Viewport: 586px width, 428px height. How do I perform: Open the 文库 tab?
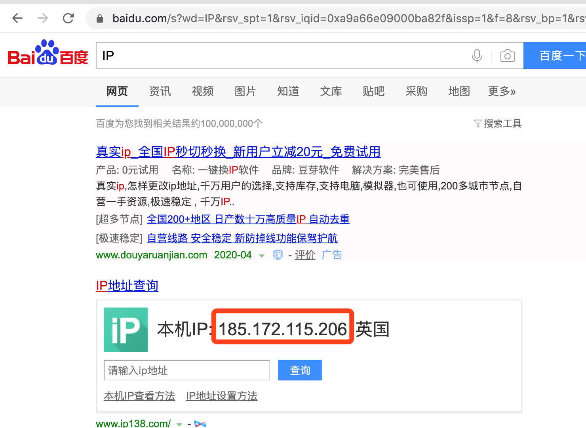[331, 92]
